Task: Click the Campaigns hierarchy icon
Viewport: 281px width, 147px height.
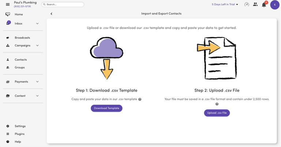Action: tap(8, 46)
